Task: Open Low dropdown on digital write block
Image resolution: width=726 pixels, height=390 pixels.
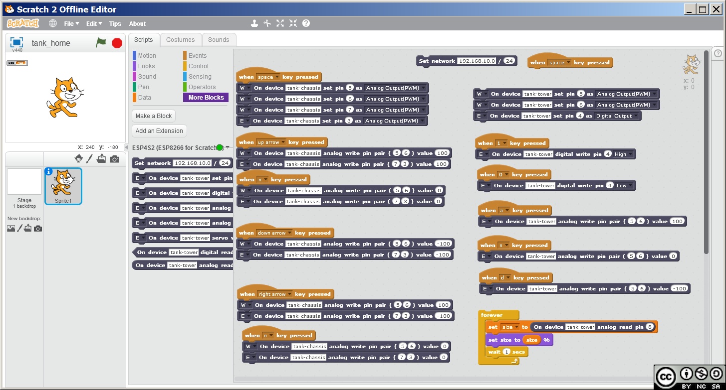Action: (631, 186)
